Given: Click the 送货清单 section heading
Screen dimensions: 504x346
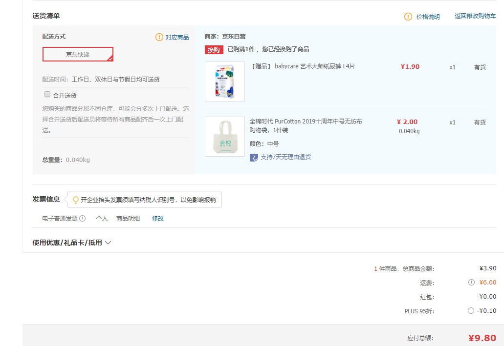Looking at the screenshot, I should coord(46,16).
